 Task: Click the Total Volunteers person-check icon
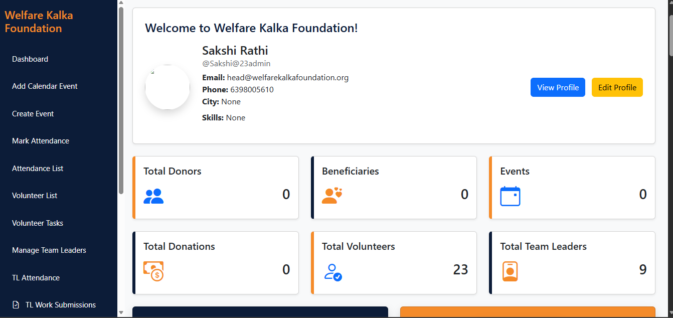tap(332, 272)
